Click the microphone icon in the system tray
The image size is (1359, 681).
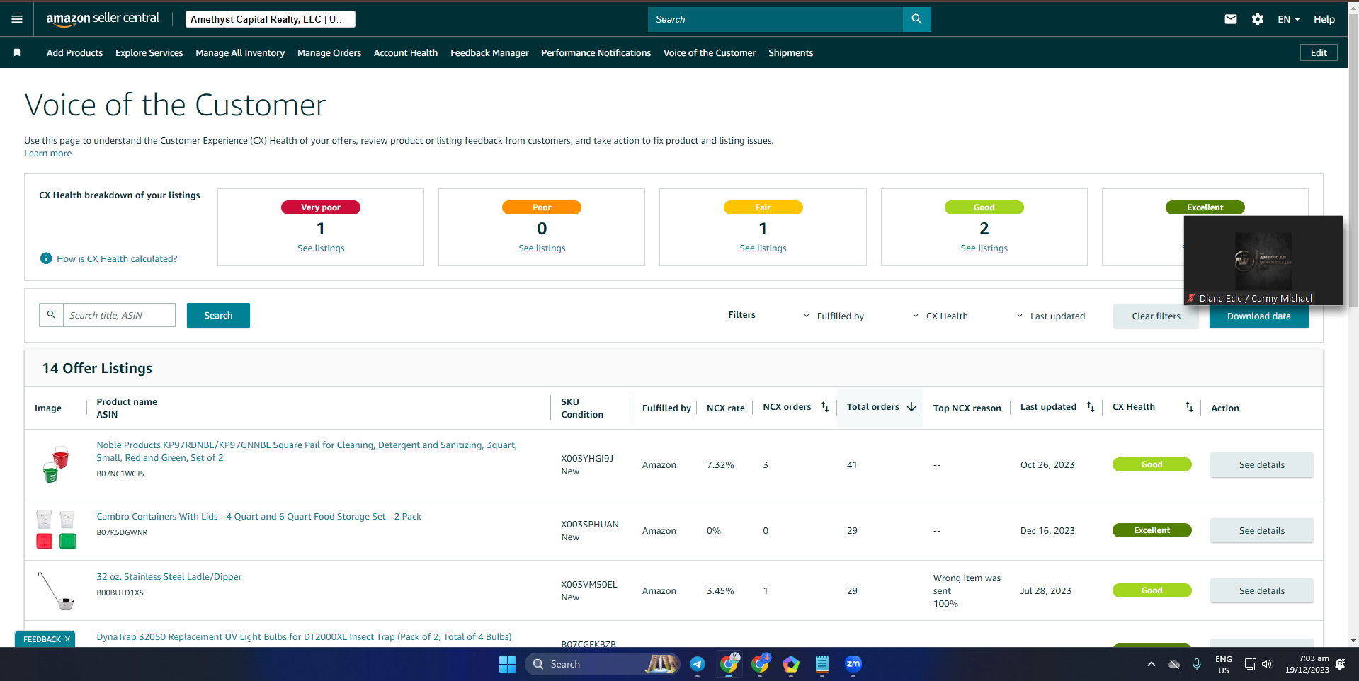tap(1197, 664)
